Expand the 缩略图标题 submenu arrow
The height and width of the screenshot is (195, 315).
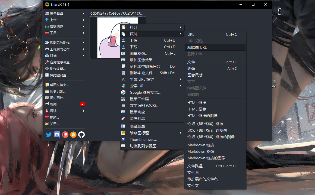pyautogui.click(x=181, y=133)
